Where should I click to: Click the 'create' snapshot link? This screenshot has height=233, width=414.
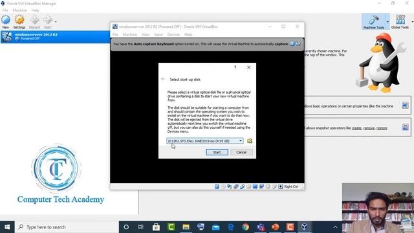click(356, 128)
